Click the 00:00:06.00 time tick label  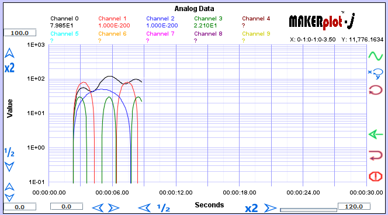click(x=112, y=192)
